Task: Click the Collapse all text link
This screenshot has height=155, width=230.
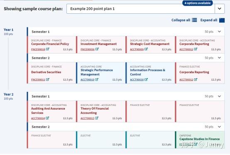Action: (181, 20)
